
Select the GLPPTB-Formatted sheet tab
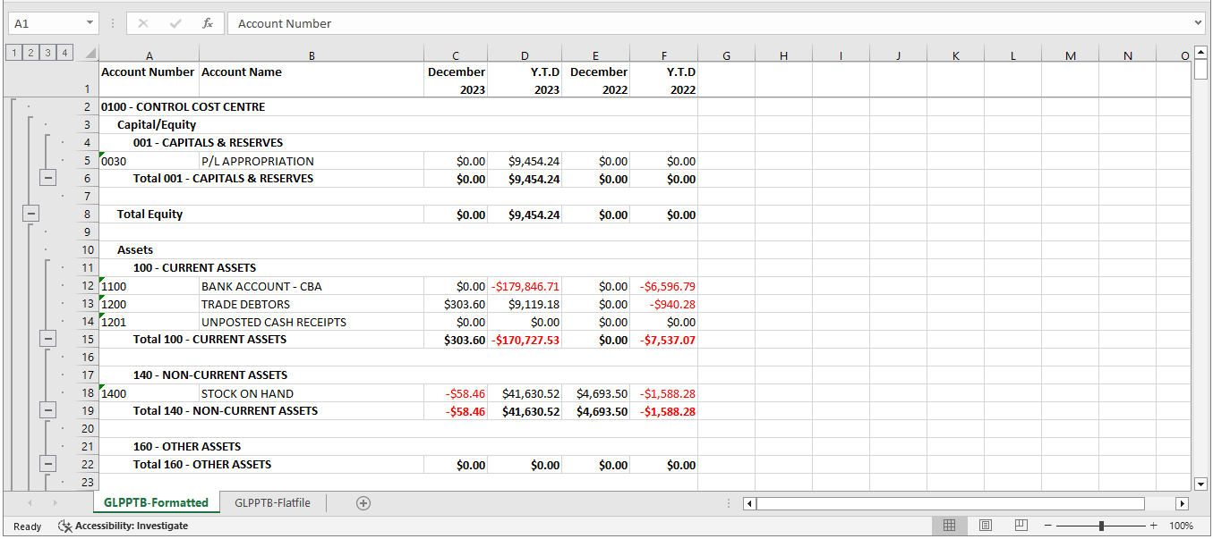click(x=156, y=503)
